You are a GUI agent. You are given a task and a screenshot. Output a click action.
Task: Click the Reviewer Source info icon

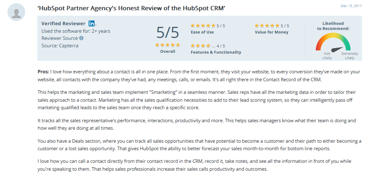[82, 38]
